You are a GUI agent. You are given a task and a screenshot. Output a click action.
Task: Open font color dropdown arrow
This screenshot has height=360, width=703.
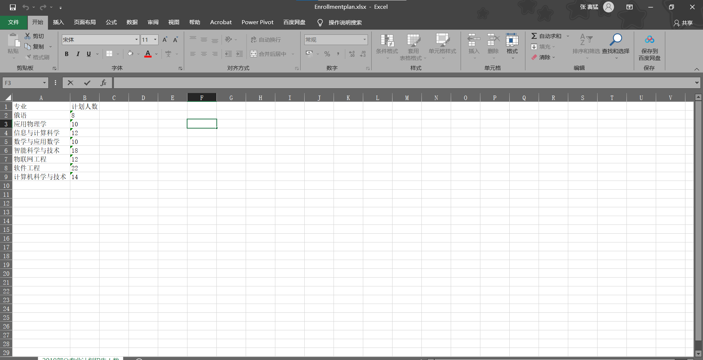156,54
